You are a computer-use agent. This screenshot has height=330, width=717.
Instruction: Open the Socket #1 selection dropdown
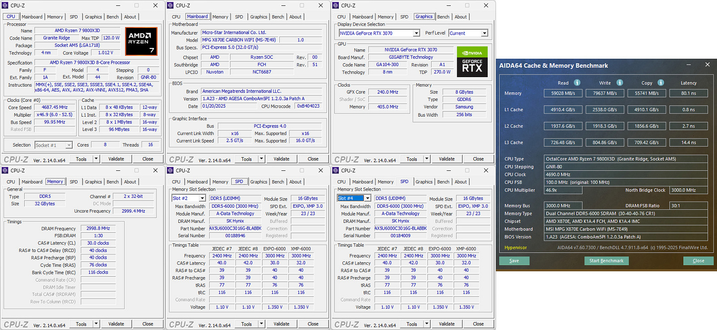click(x=69, y=145)
